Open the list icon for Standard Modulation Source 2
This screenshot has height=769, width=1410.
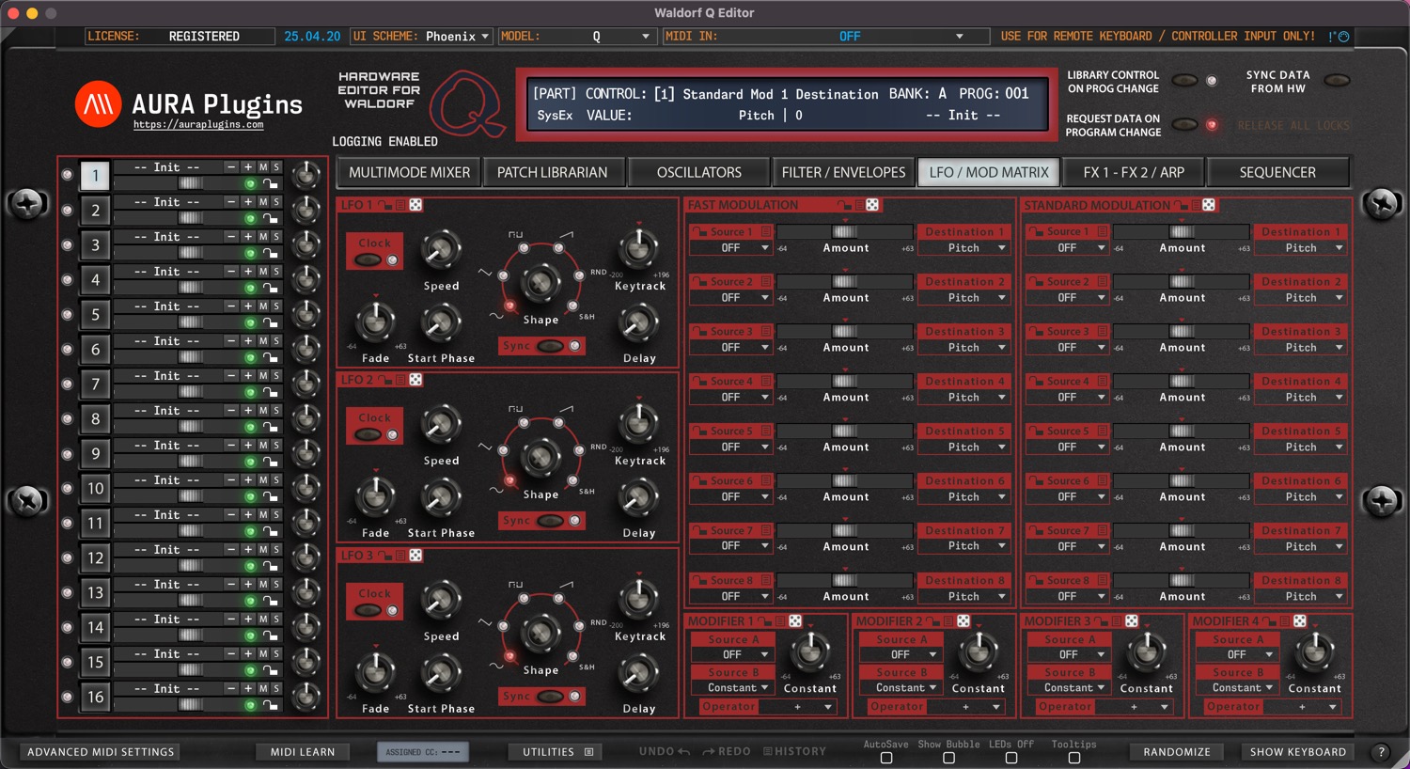pos(1103,282)
